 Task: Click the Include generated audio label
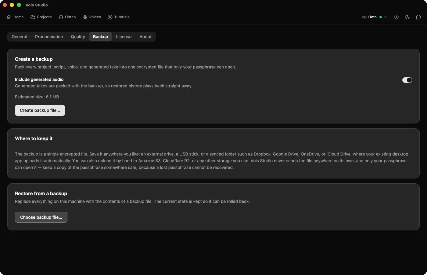point(39,79)
